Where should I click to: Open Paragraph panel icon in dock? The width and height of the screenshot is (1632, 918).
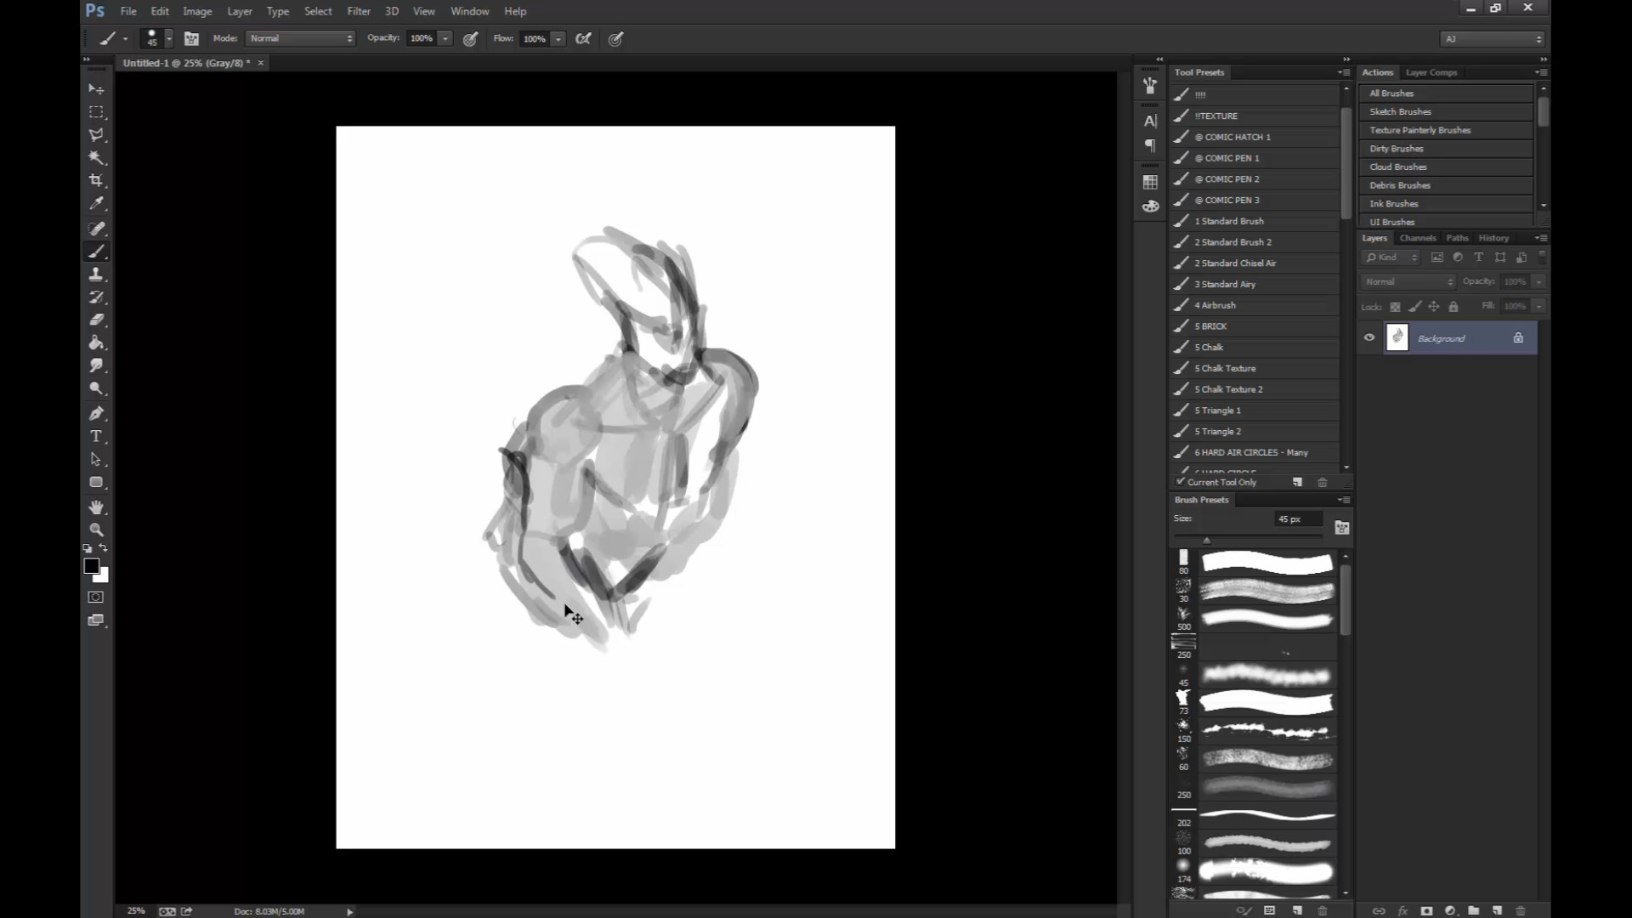point(1150,145)
